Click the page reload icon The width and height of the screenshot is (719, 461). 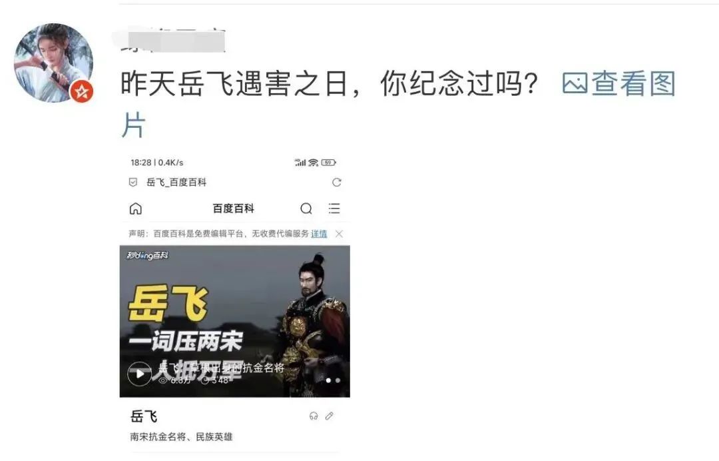[x=337, y=183]
